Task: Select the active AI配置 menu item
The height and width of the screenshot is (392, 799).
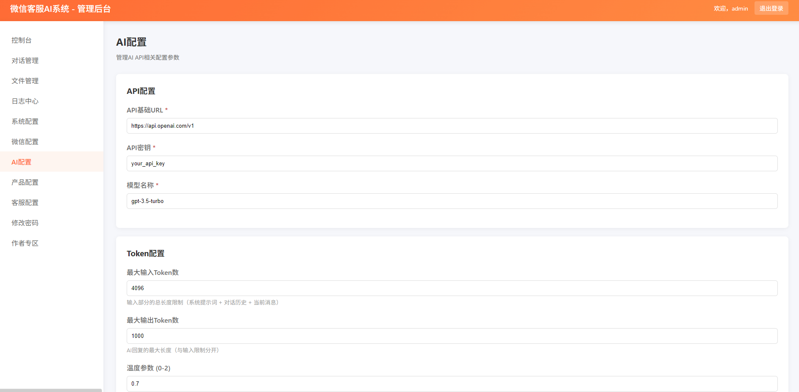Action: 22,162
